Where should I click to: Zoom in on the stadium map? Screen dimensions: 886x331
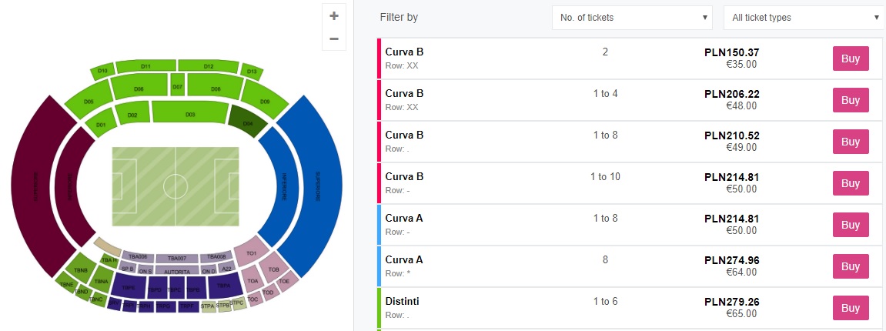pyautogui.click(x=333, y=15)
